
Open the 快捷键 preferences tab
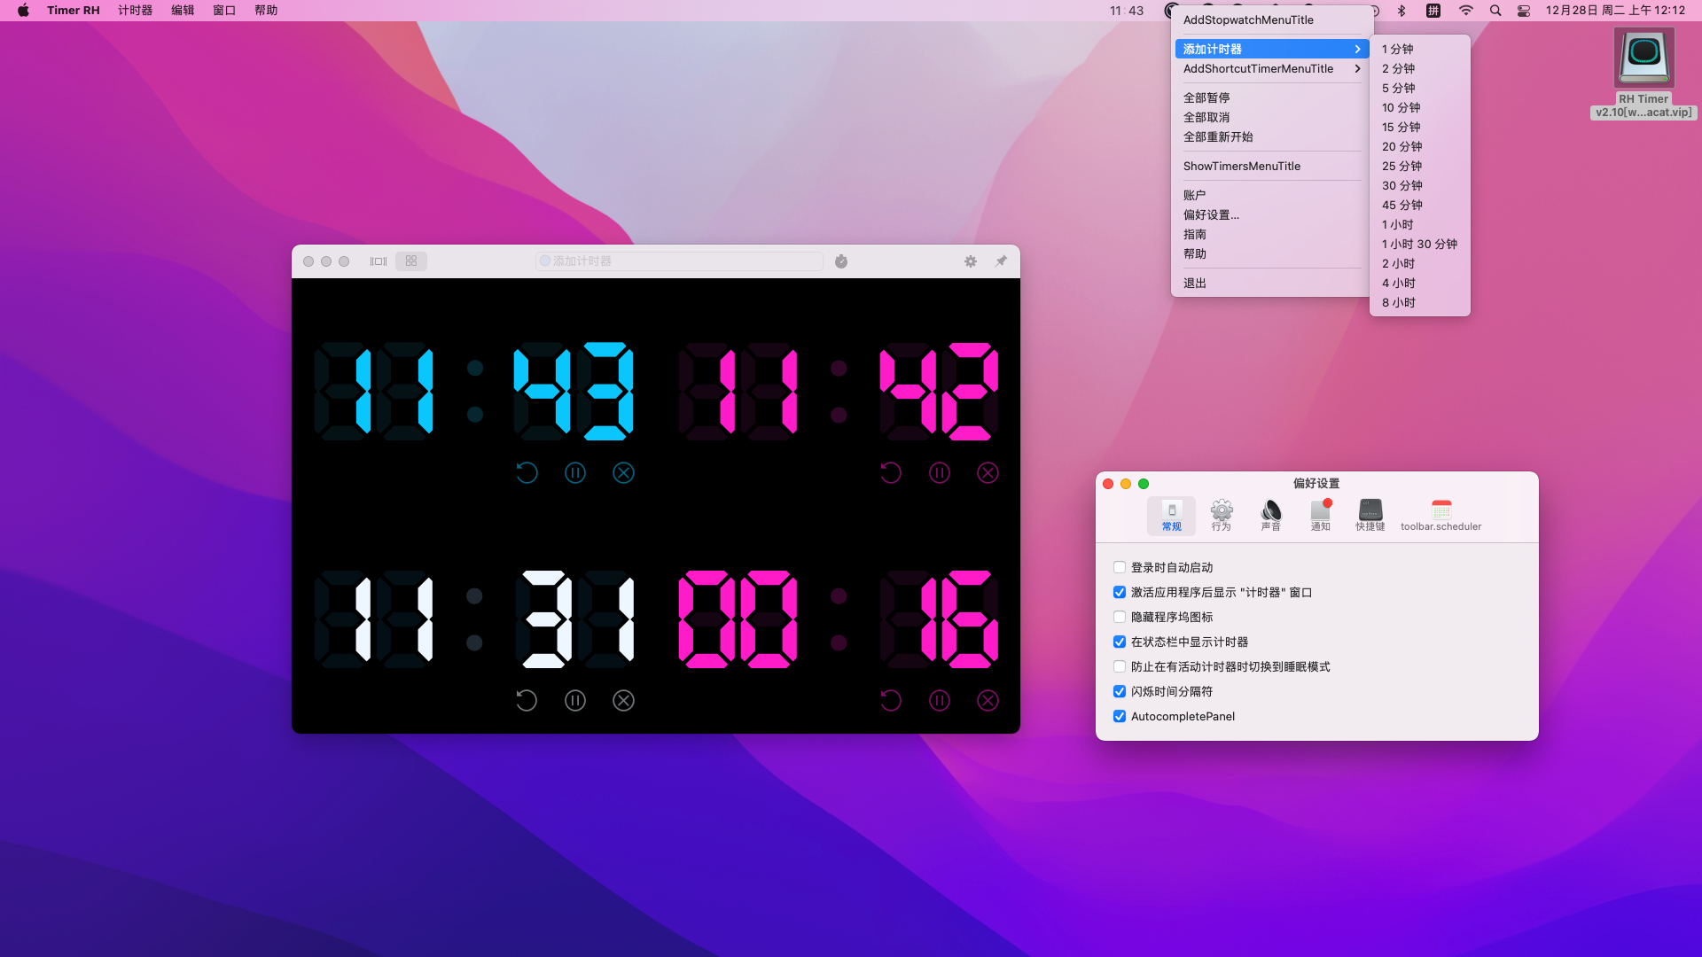click(1370, 516)
